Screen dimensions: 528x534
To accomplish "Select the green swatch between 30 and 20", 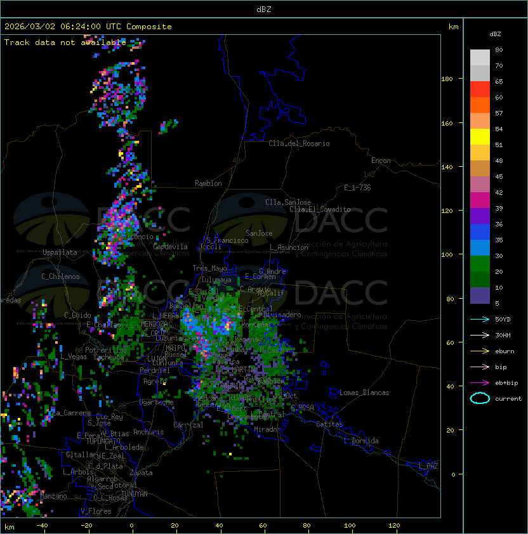I will [480, 264].
